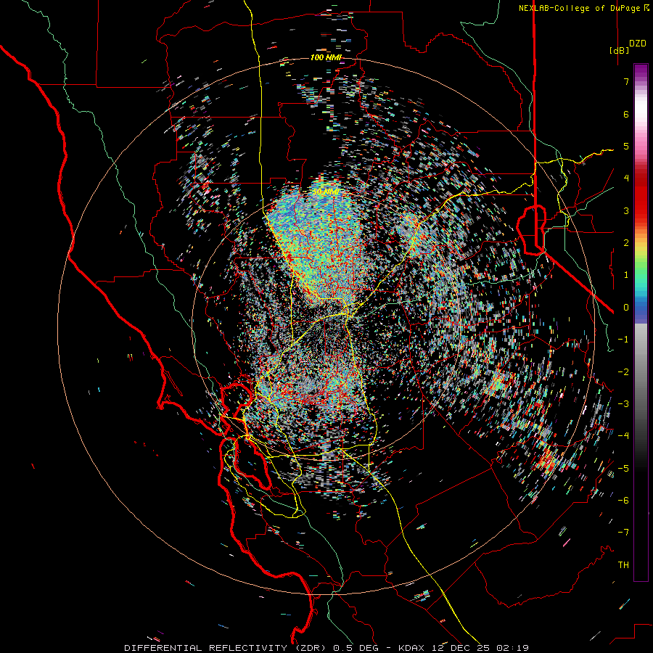The height and width of the screenshot is (653, 653).
Task: Click the [dB] units label
Action: coord(619,50)
